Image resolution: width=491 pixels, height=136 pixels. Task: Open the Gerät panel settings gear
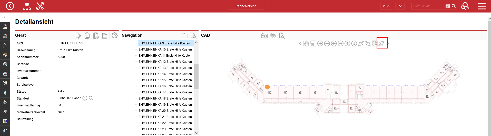(115, 35)
